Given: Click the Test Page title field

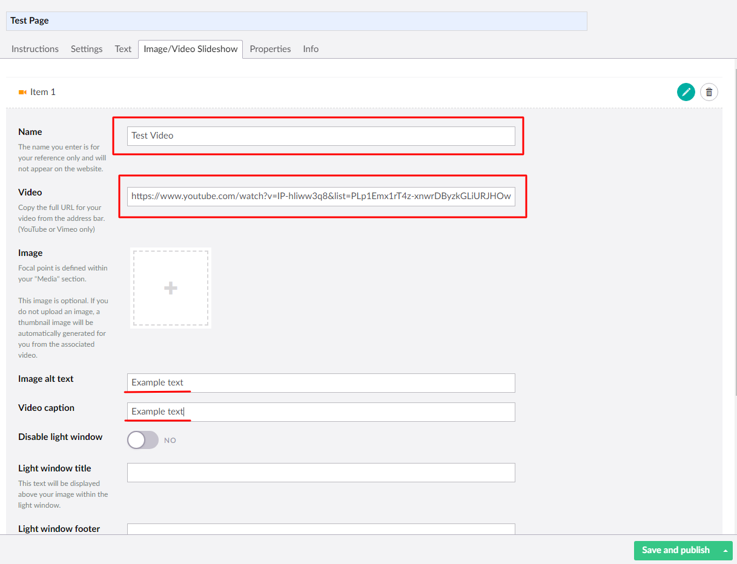Looking at the screenshot, I should click(297, 21).
